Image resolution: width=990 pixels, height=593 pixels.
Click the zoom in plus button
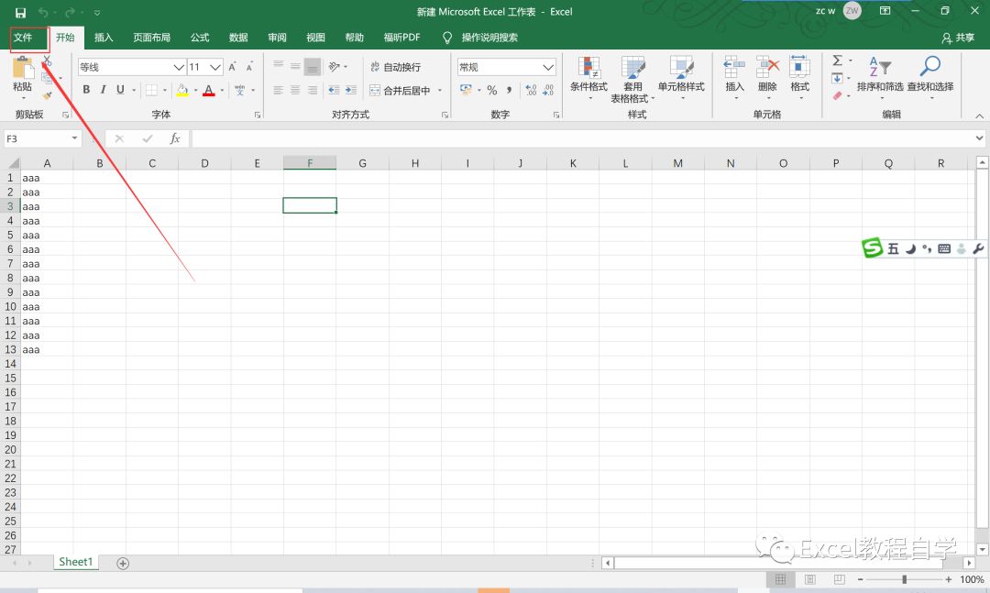(x=949, y=579)
